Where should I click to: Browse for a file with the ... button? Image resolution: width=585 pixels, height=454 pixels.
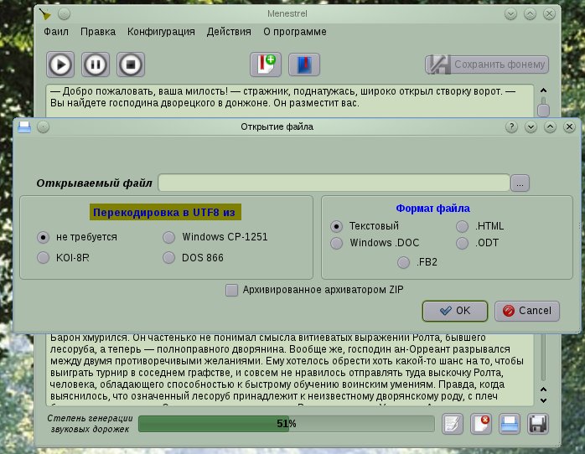tap(520, 183)
